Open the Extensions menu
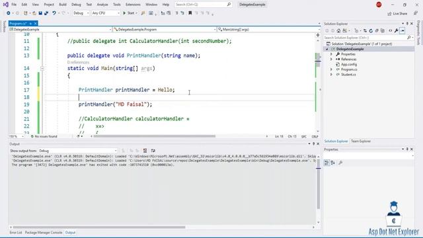Image resolution: width=423 pixels, height=238 pixels. pos(133,5)
